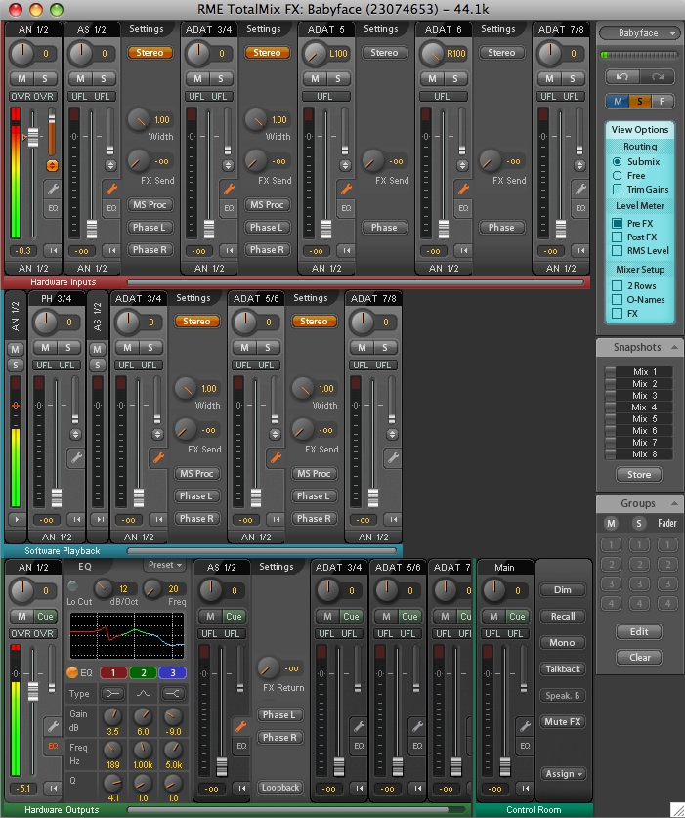Click volume stepper on hardware input AS 1/2
Image resolution: width=685 pixels, height=818 pixels.
(x=110, y=166)
